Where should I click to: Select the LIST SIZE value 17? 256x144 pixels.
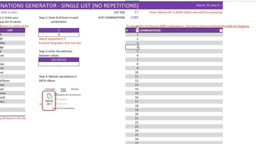(136, 12)
